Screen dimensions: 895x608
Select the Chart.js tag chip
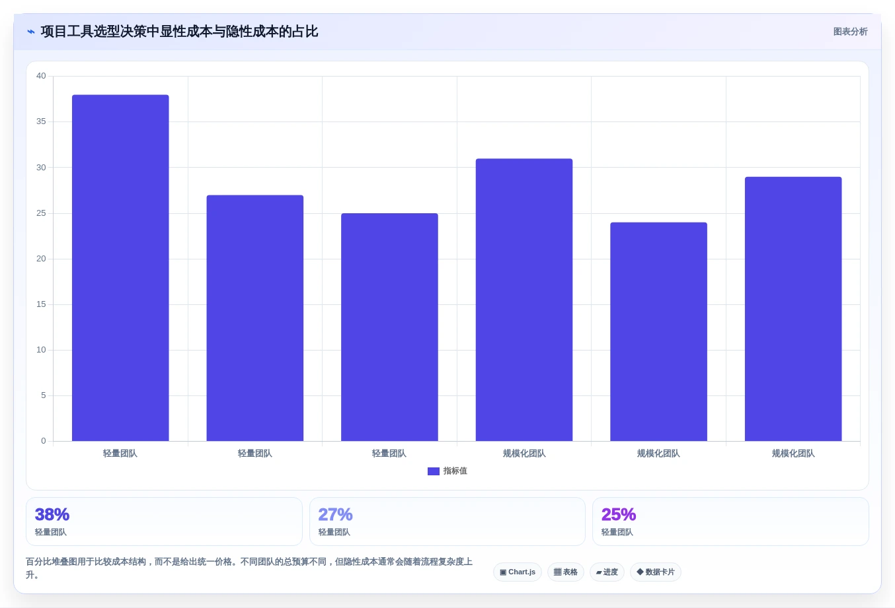point(518,572)
